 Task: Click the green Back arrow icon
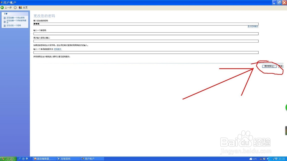tap(2, 7)
